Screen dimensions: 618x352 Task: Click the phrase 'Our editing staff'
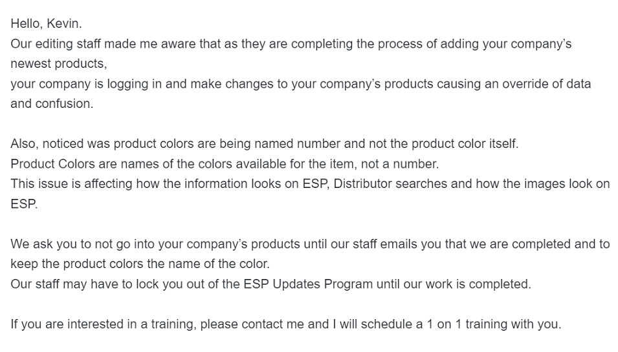[56, 44]
